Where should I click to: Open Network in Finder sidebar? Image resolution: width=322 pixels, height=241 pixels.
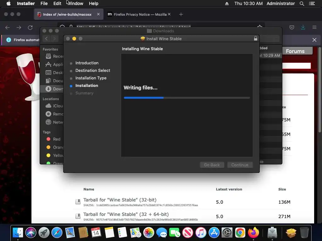[54, 122]
